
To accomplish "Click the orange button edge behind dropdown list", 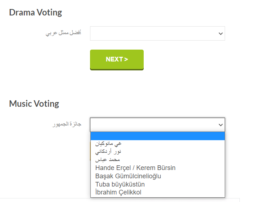I will [x=89, y=151].
